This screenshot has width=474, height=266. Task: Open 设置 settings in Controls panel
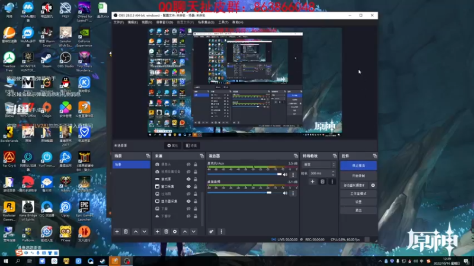point(358,202)
